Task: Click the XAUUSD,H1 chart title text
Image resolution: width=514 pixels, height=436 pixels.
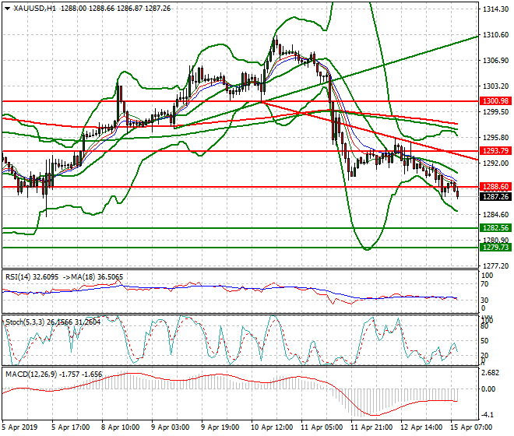Action: (x=35, y=9)
